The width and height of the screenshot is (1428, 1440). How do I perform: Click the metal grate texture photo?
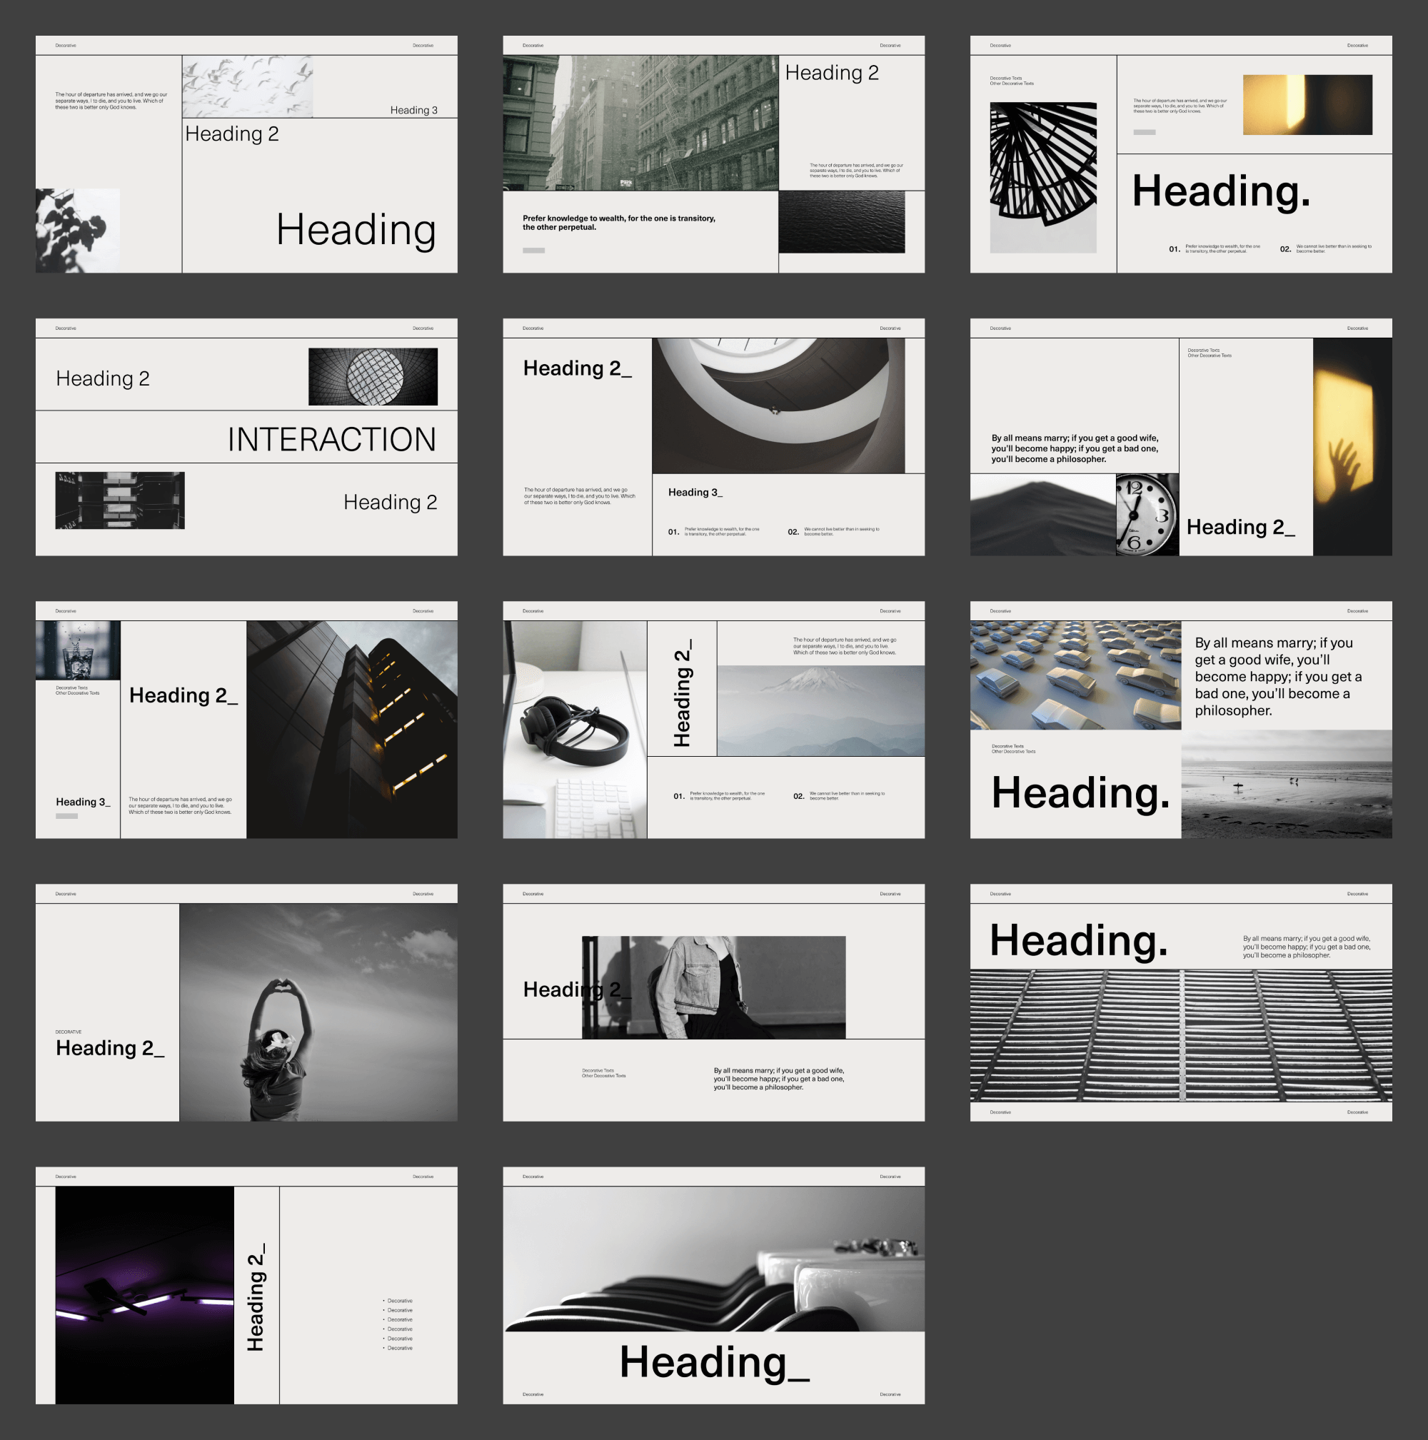pyautogui.click(x=1180, y=1036)
